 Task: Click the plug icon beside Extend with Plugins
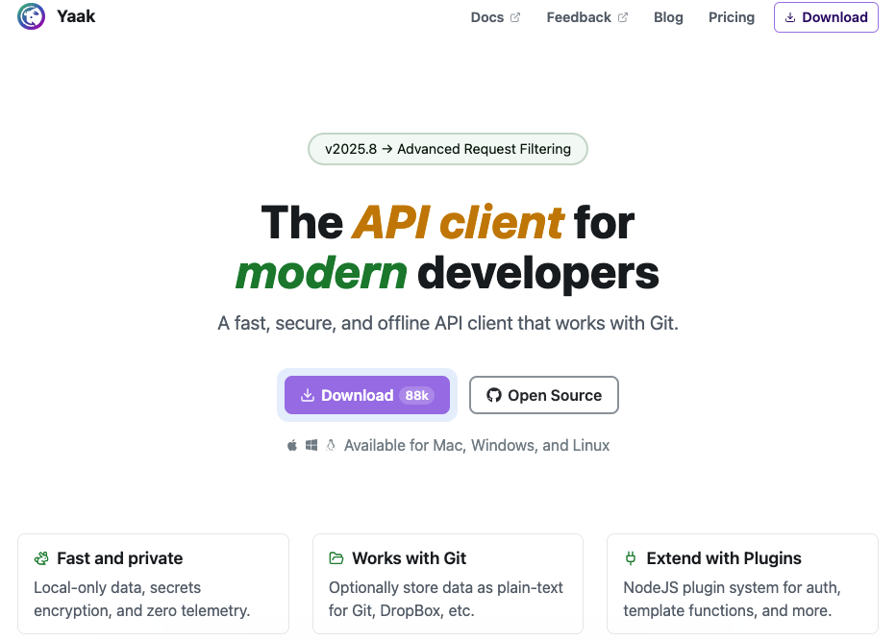coord(631,558)
